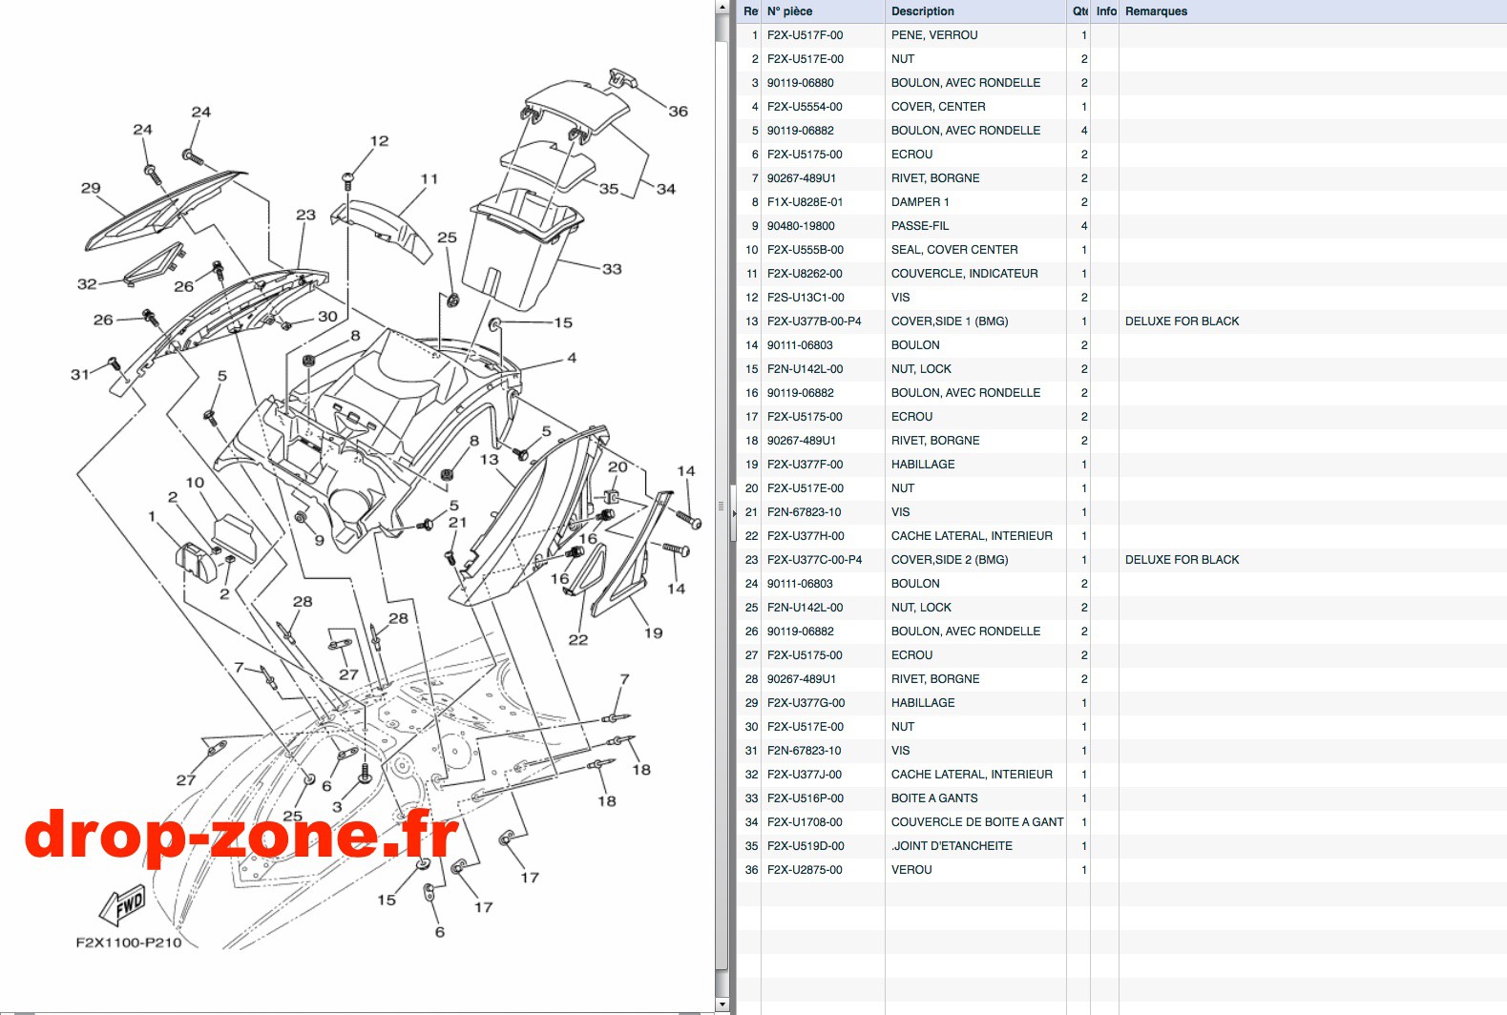Select part number F2S-U13C1-00
Image resolution: width=1507 pixels, height=1015 pixels.
point(806,298)
